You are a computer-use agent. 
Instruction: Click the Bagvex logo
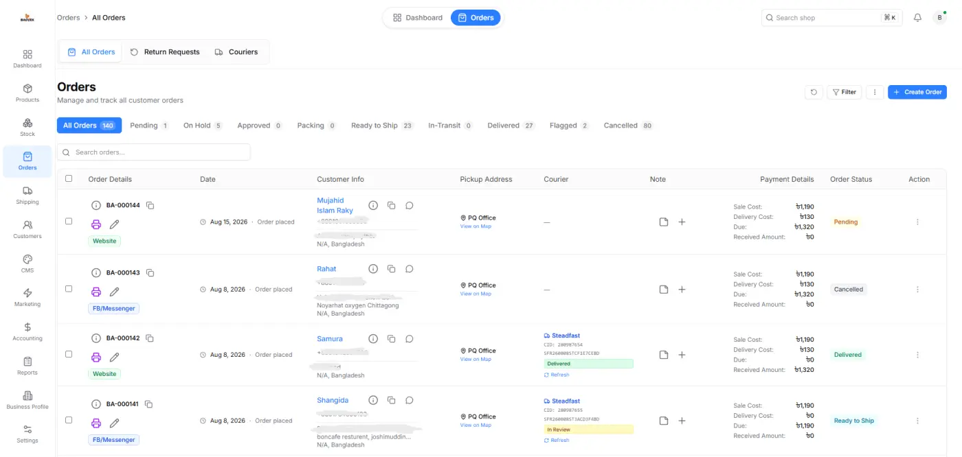(27, 18)
